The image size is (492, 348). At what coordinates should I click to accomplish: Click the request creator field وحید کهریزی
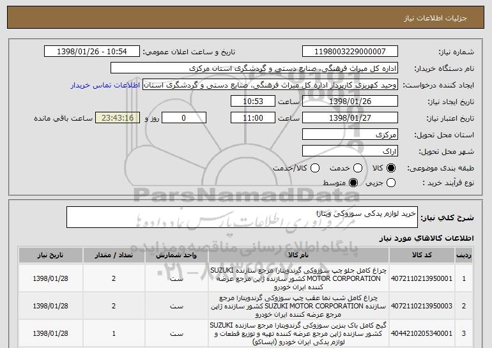pos(270,85)
